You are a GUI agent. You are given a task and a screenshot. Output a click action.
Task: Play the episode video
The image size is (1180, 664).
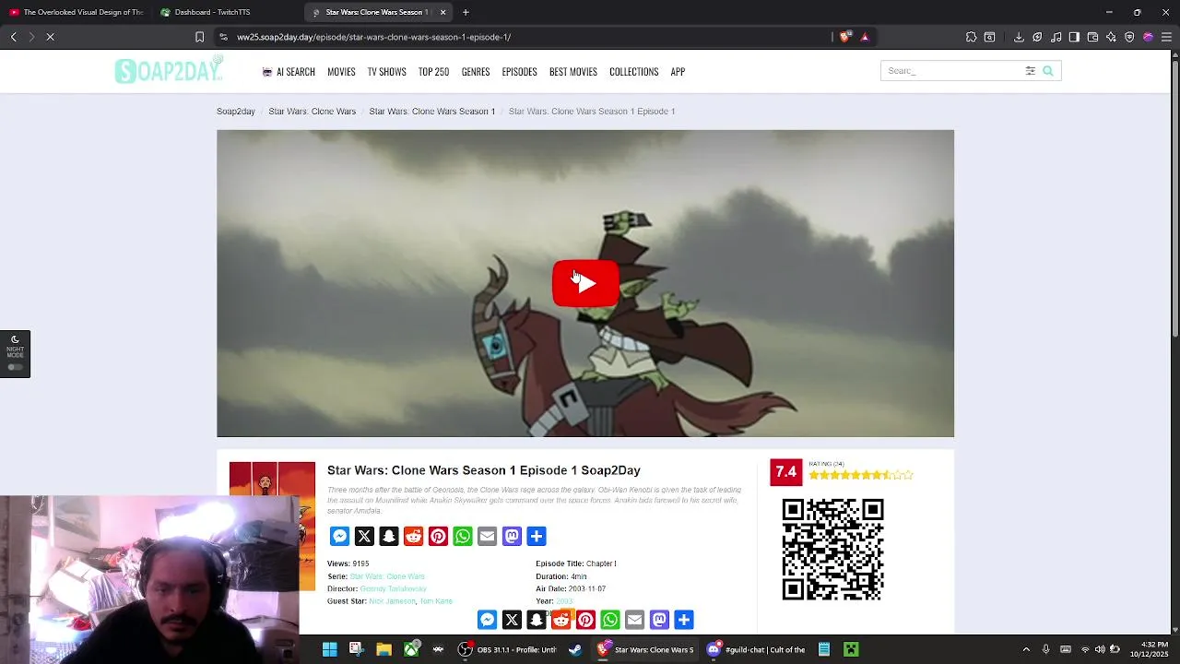[x=585, y=283]
